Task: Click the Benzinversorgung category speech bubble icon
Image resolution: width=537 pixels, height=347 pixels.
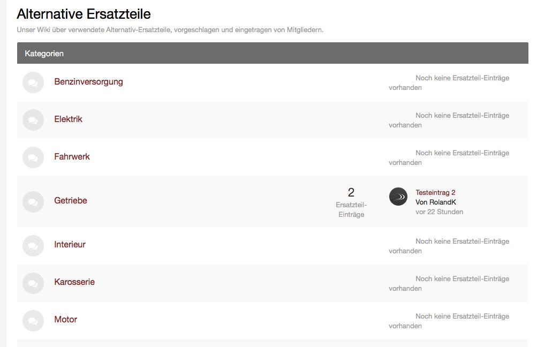Action: point(33,82)
